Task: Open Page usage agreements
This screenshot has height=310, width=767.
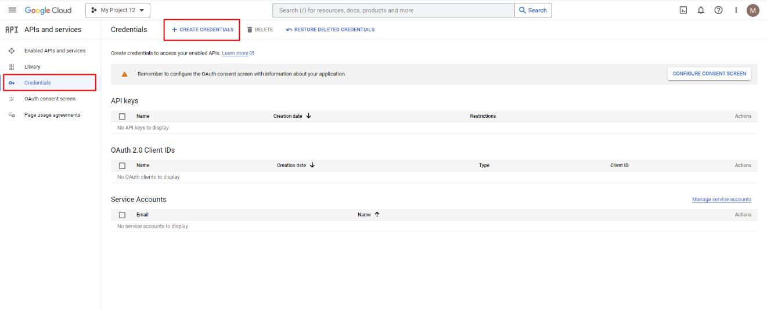Action: pos(52,115)
